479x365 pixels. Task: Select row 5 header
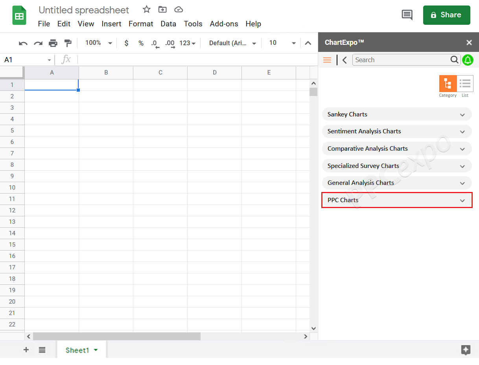click(12, 131)
